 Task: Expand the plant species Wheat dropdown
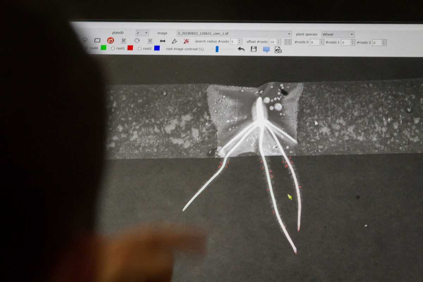coord(338,35)
